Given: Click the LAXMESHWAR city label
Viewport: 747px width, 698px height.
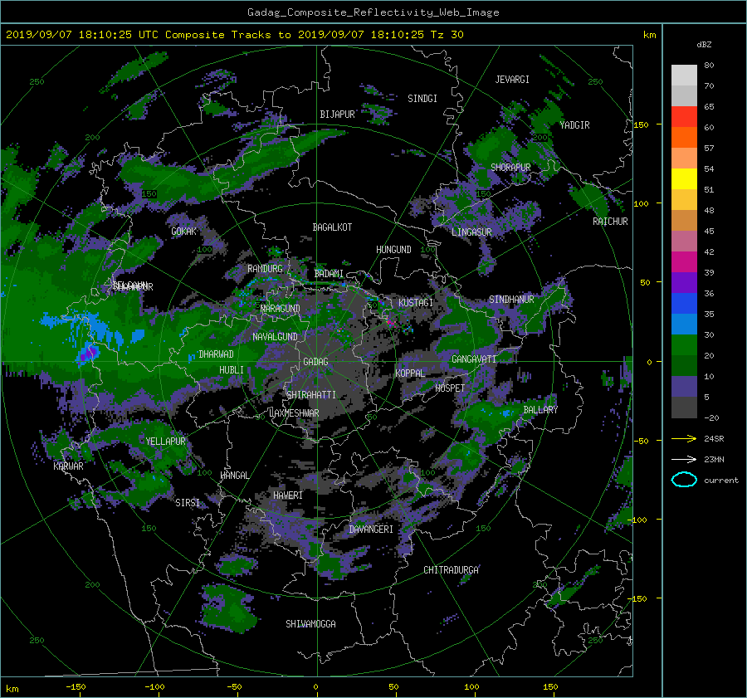Looking at the screenshot, I should (294, 413).
